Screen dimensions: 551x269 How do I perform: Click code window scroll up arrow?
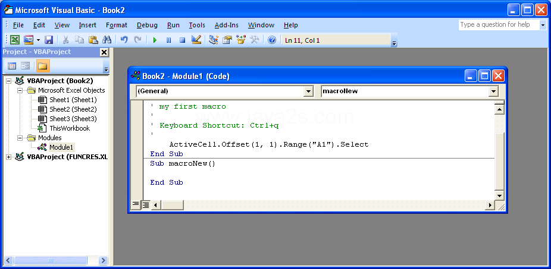coord(499,109)
